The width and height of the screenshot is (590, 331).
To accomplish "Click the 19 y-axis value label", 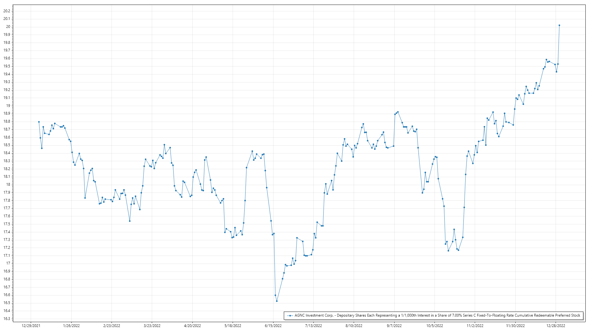I will [x=8, y=106].
